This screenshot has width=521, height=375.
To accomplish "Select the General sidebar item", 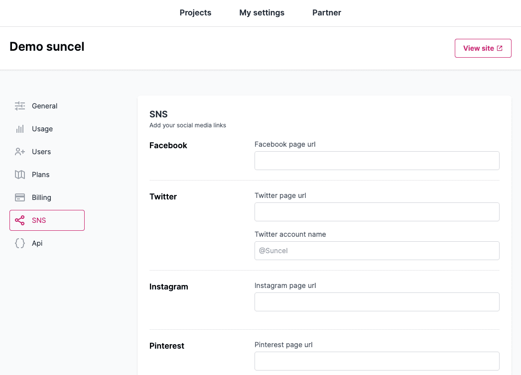I will tap(44, 106).
